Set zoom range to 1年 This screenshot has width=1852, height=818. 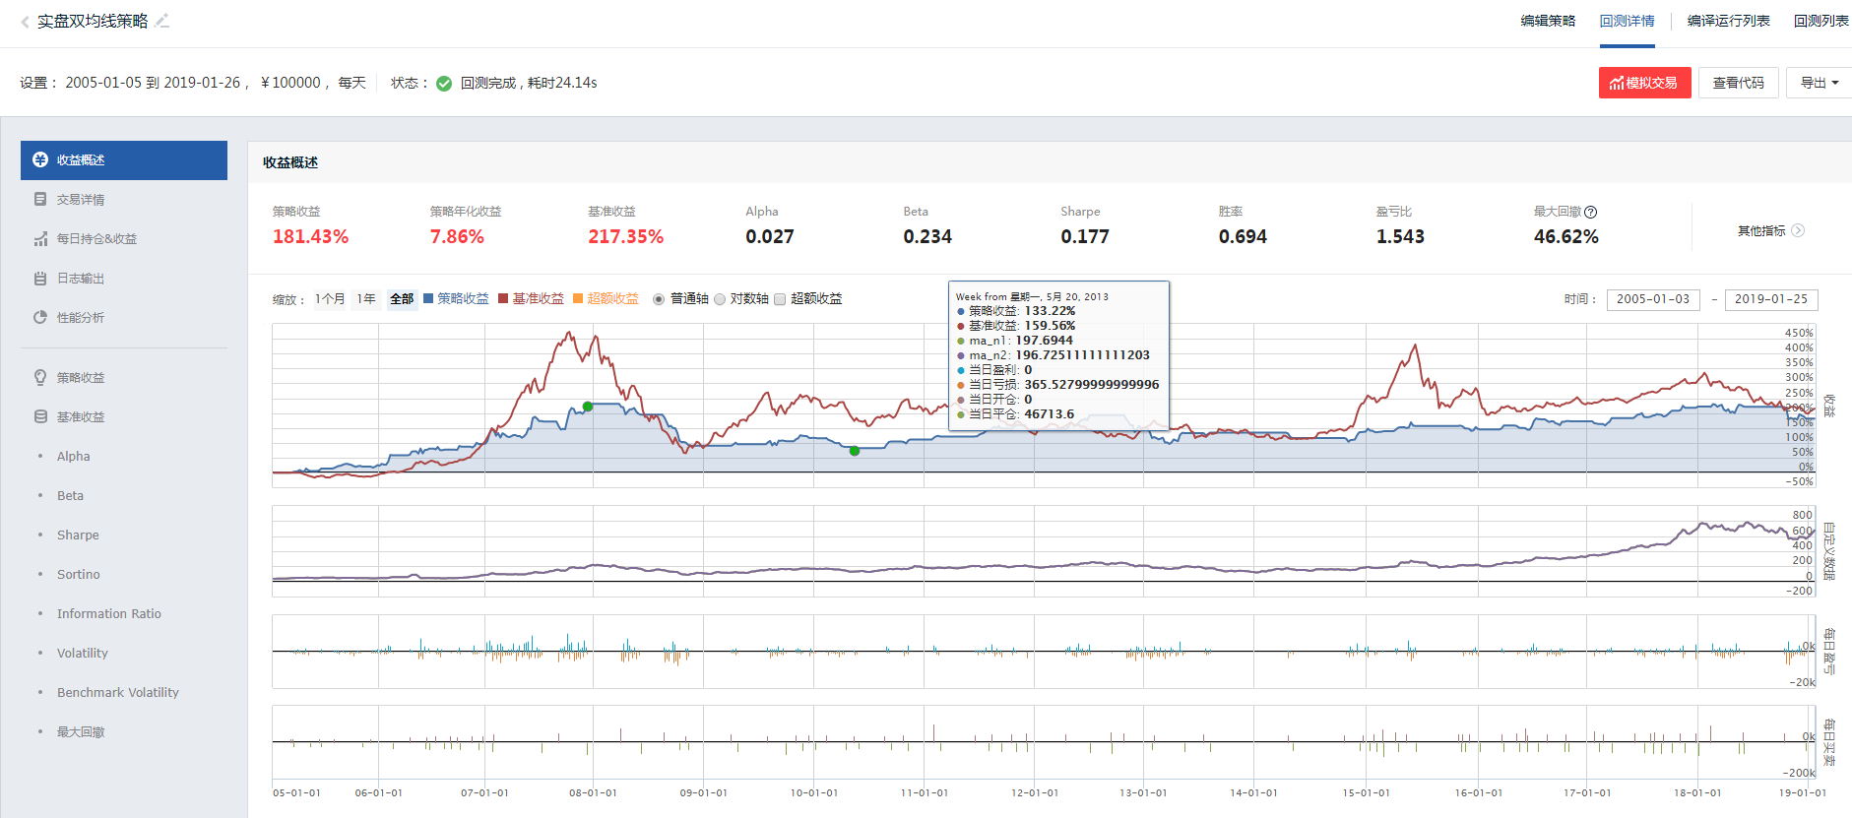[366, 299]
